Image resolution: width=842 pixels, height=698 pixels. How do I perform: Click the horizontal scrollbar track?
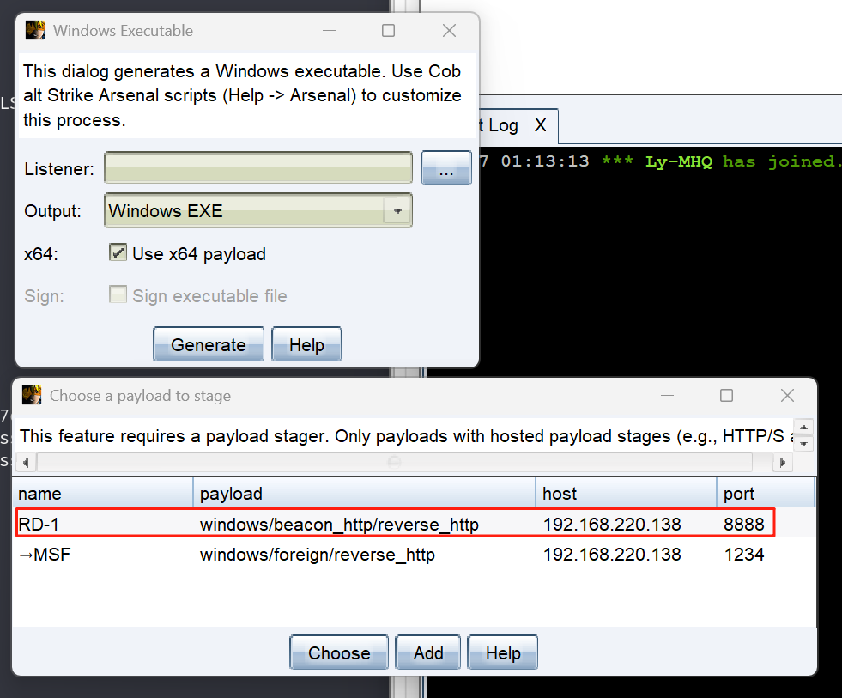point(395,462)
